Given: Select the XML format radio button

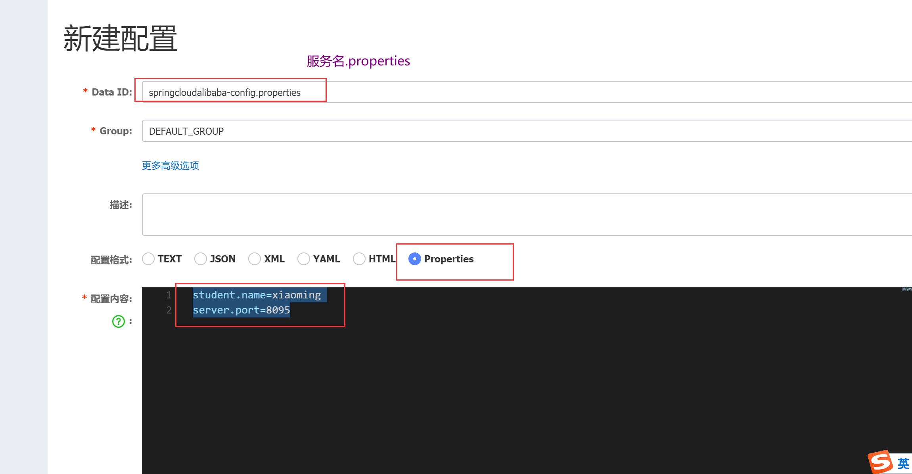Looking at the screenshot, I should [x=255, y=259].
